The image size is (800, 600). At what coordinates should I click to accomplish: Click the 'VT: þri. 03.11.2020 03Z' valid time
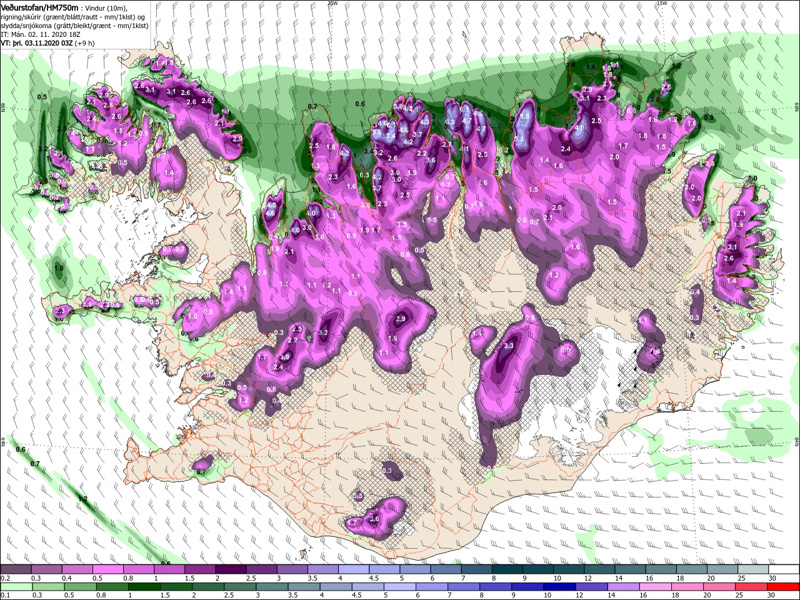click(37, 43)
